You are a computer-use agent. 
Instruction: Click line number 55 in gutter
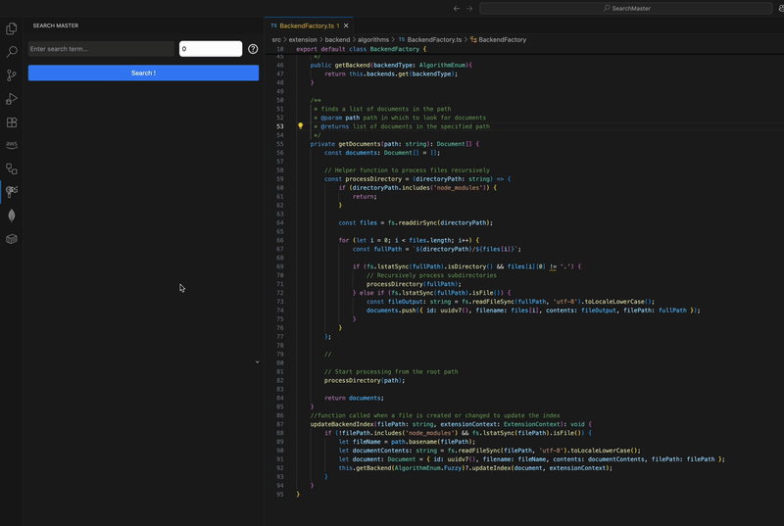[280, 144]
